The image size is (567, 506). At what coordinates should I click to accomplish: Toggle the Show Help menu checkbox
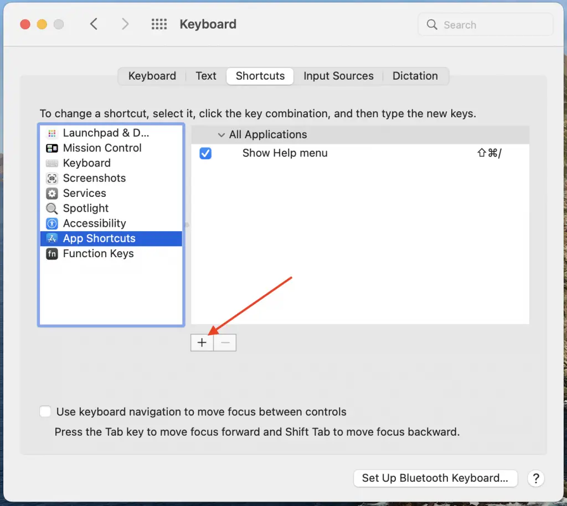(205, 154)
